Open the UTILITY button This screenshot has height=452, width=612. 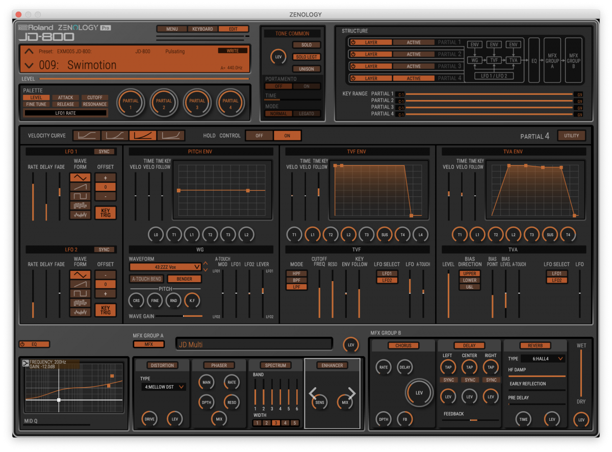(x=572, y=136)
